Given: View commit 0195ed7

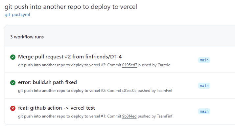Looking at the screenshot, I should pos(129,65).
